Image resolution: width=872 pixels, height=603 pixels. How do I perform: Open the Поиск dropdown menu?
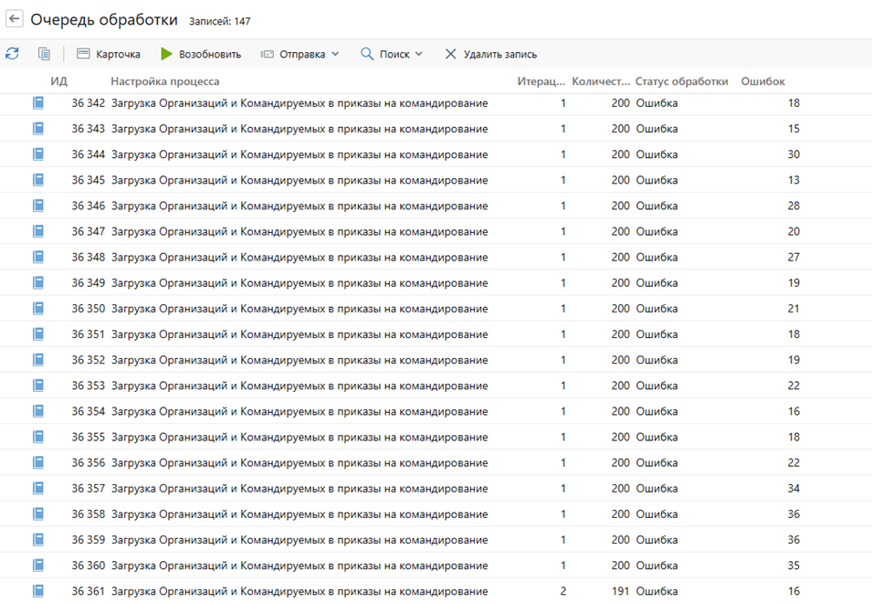coord(392,54)
